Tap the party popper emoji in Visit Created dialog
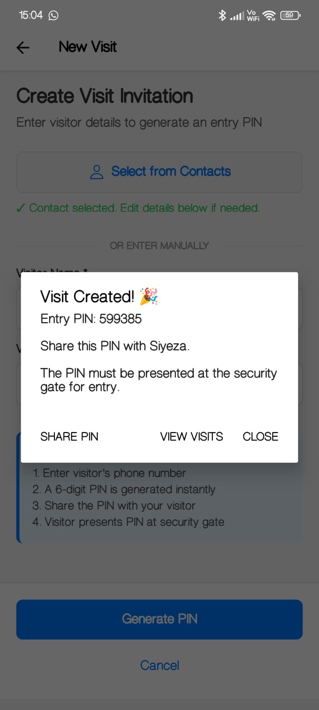This screenshot has width=319, height=710. click(x=150, y=296)
